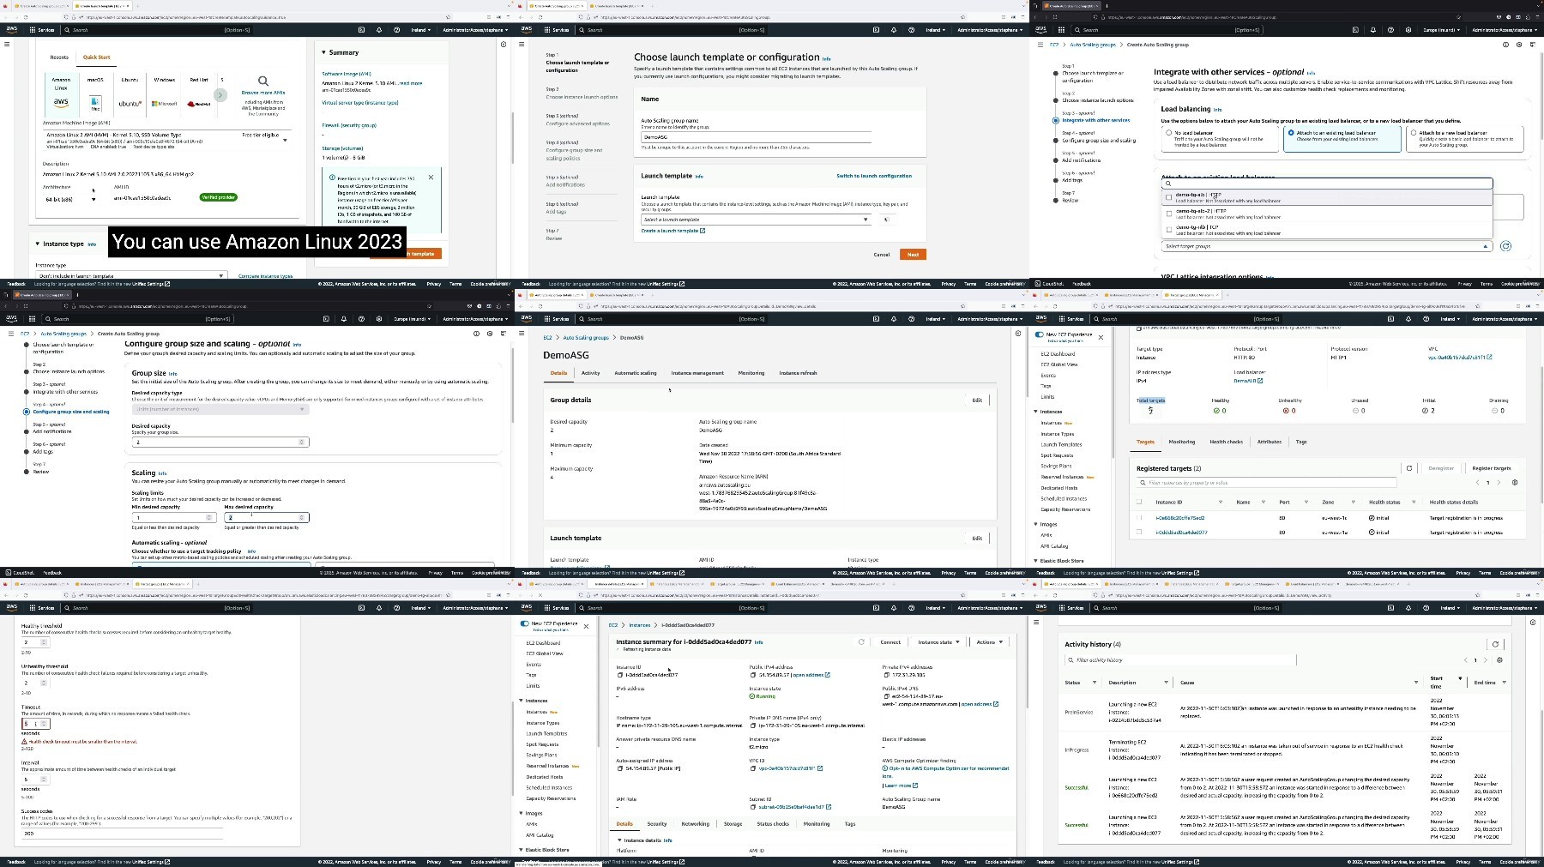Click Connect in Instance summary
Viewport: 1544px width, 867px height.
click(890, 642)
